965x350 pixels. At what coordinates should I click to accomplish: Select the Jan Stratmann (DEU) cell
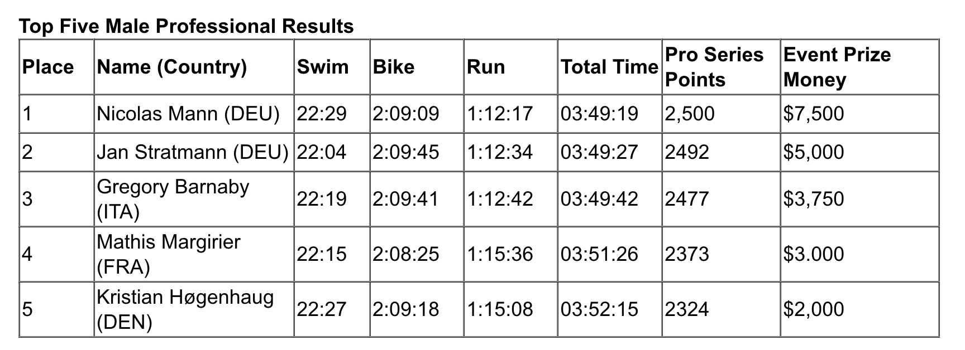coord(194,152)
